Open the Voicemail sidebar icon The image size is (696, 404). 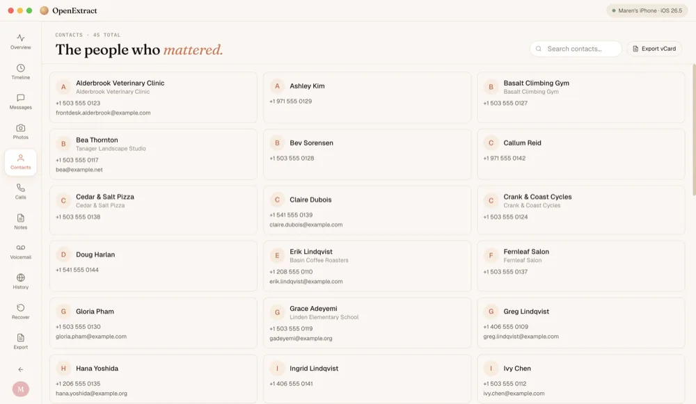pos(20,248)
